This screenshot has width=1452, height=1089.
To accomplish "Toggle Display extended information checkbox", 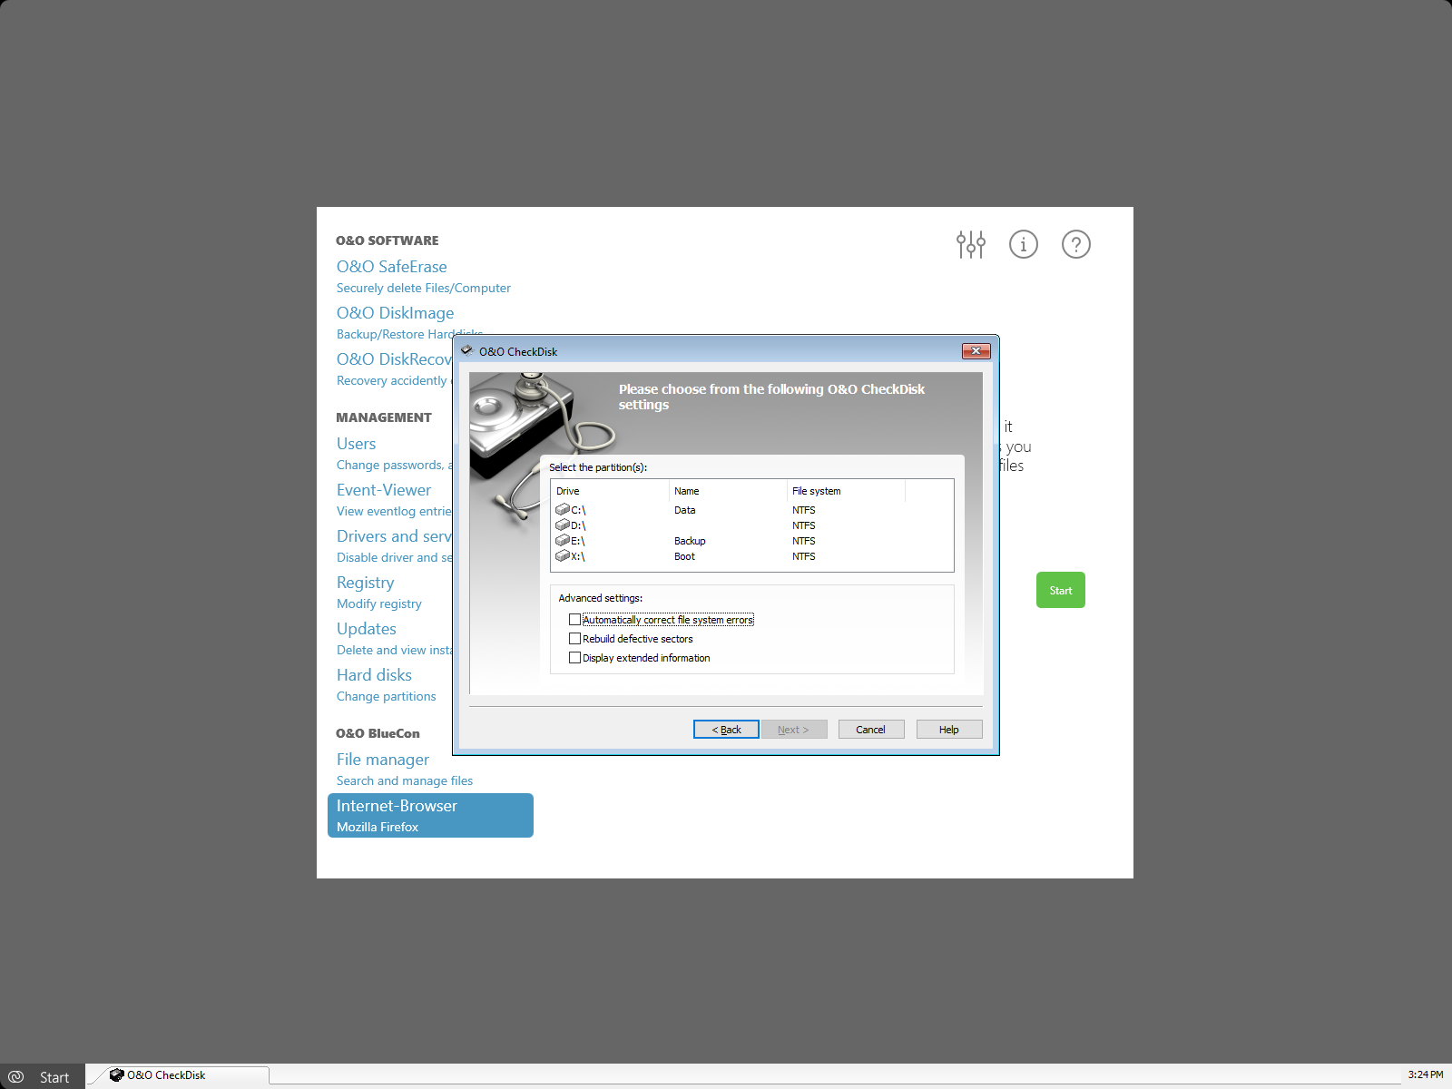I will point(574,658).
